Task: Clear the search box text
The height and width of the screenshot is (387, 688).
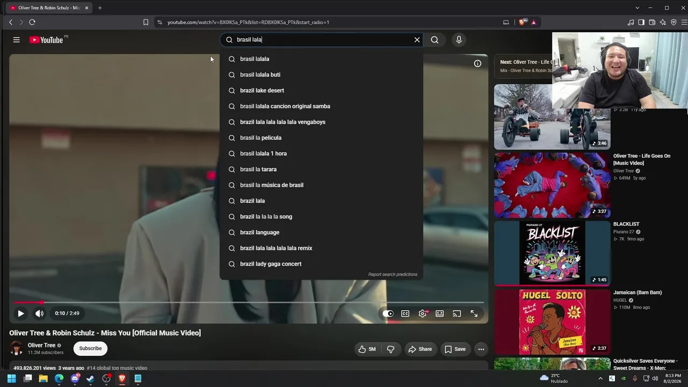Action: [417, 40]
